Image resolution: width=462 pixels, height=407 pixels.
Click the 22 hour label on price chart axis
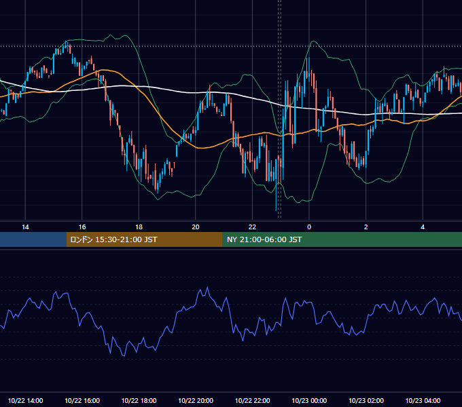[x=252, y=227]
